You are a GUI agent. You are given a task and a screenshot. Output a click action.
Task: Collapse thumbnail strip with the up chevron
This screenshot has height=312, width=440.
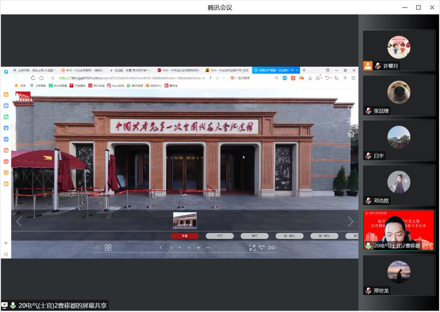185,196
